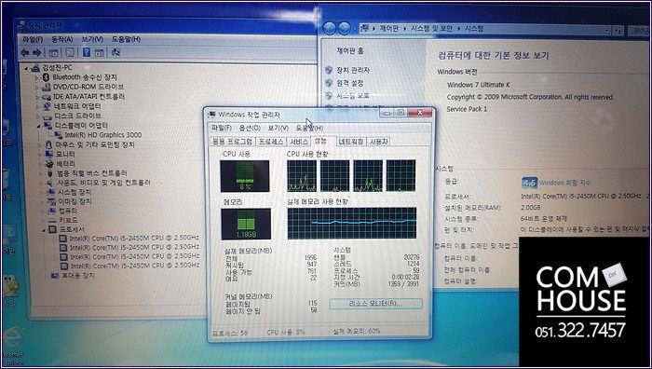The image size is (652, 369).
Task: Click the CPU 사용 8% gauge
Action: 244,176
